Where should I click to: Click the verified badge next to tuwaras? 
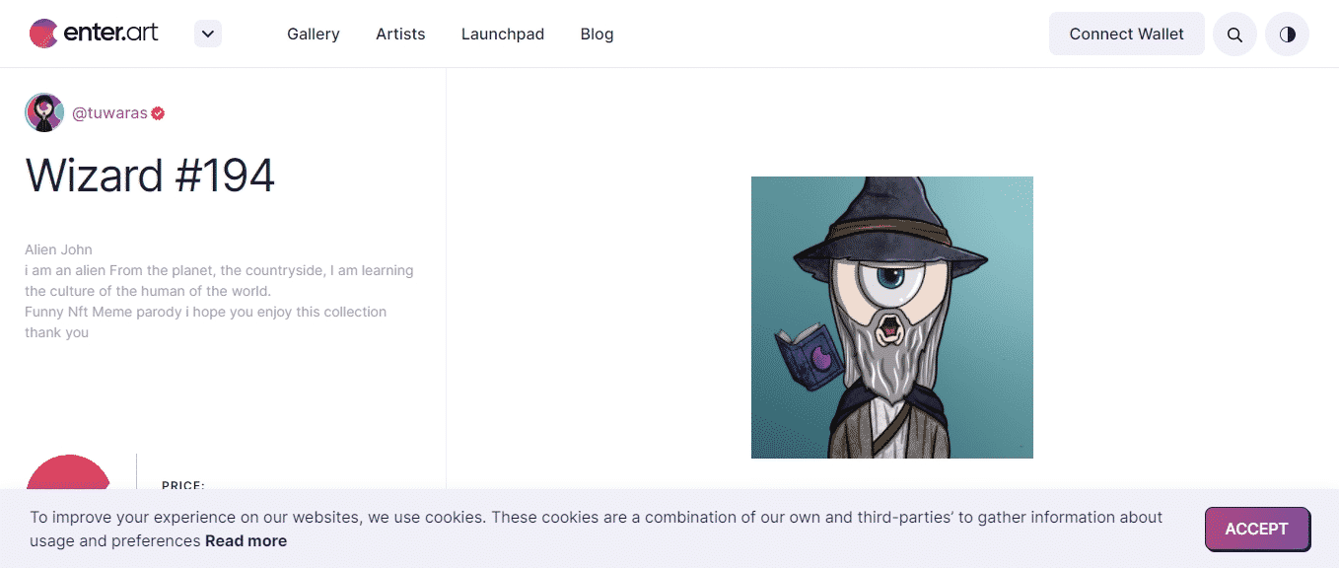(158, 113)
